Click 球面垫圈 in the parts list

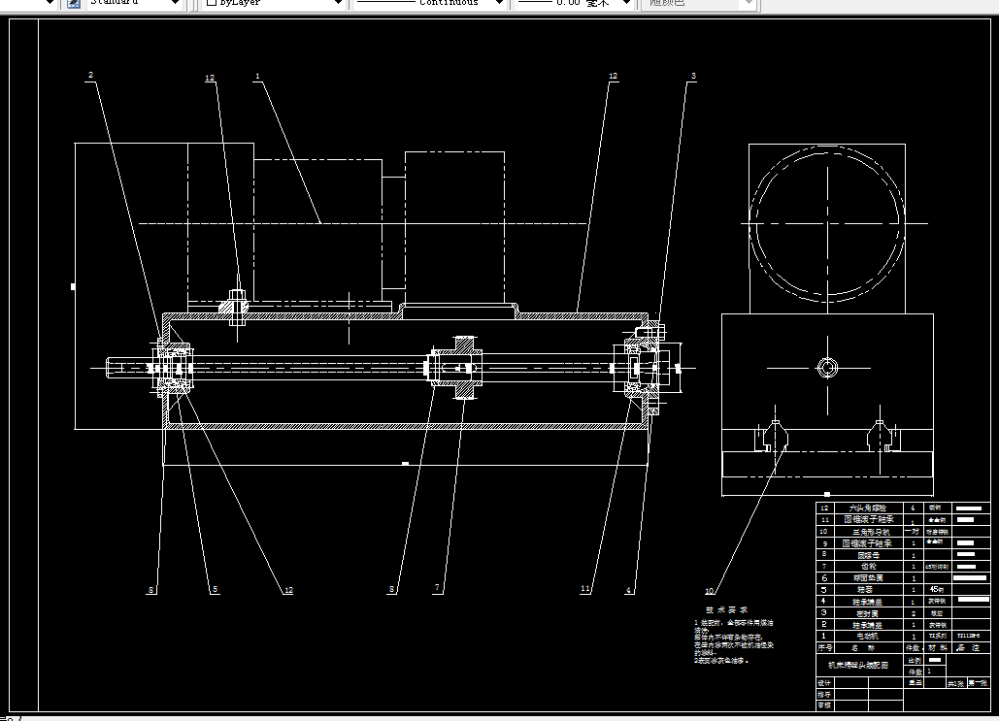[868, 577]
